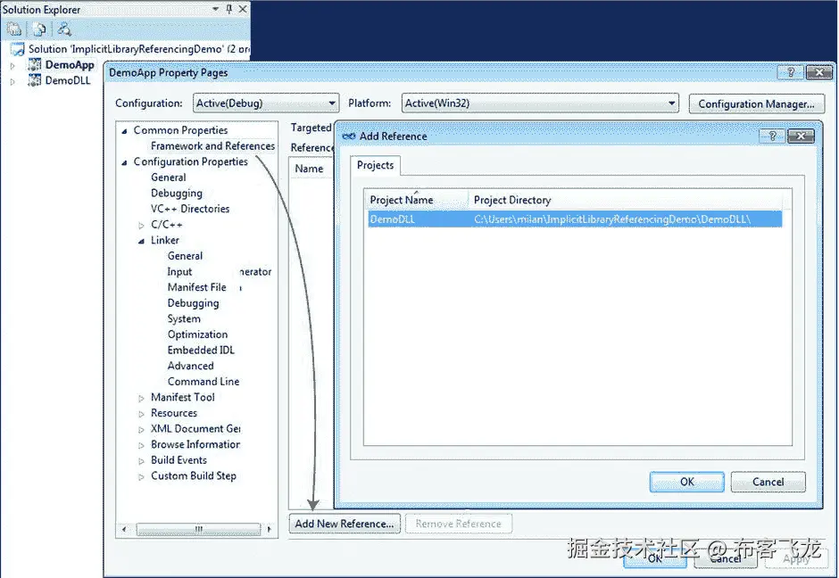Screen dimensions: 839x578
Task: Click the tree horizontal scrollbar thumb
Action: pos(198,529)
